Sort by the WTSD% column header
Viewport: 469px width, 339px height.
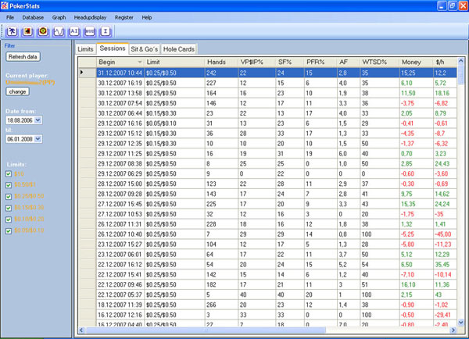pos(380,62)
